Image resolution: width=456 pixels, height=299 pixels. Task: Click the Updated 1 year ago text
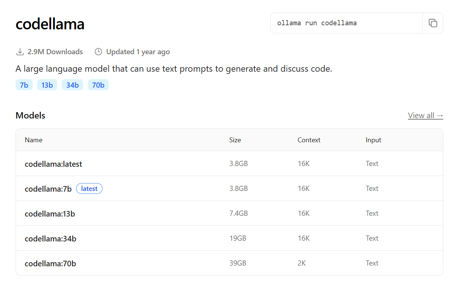[x=138, y=52]
